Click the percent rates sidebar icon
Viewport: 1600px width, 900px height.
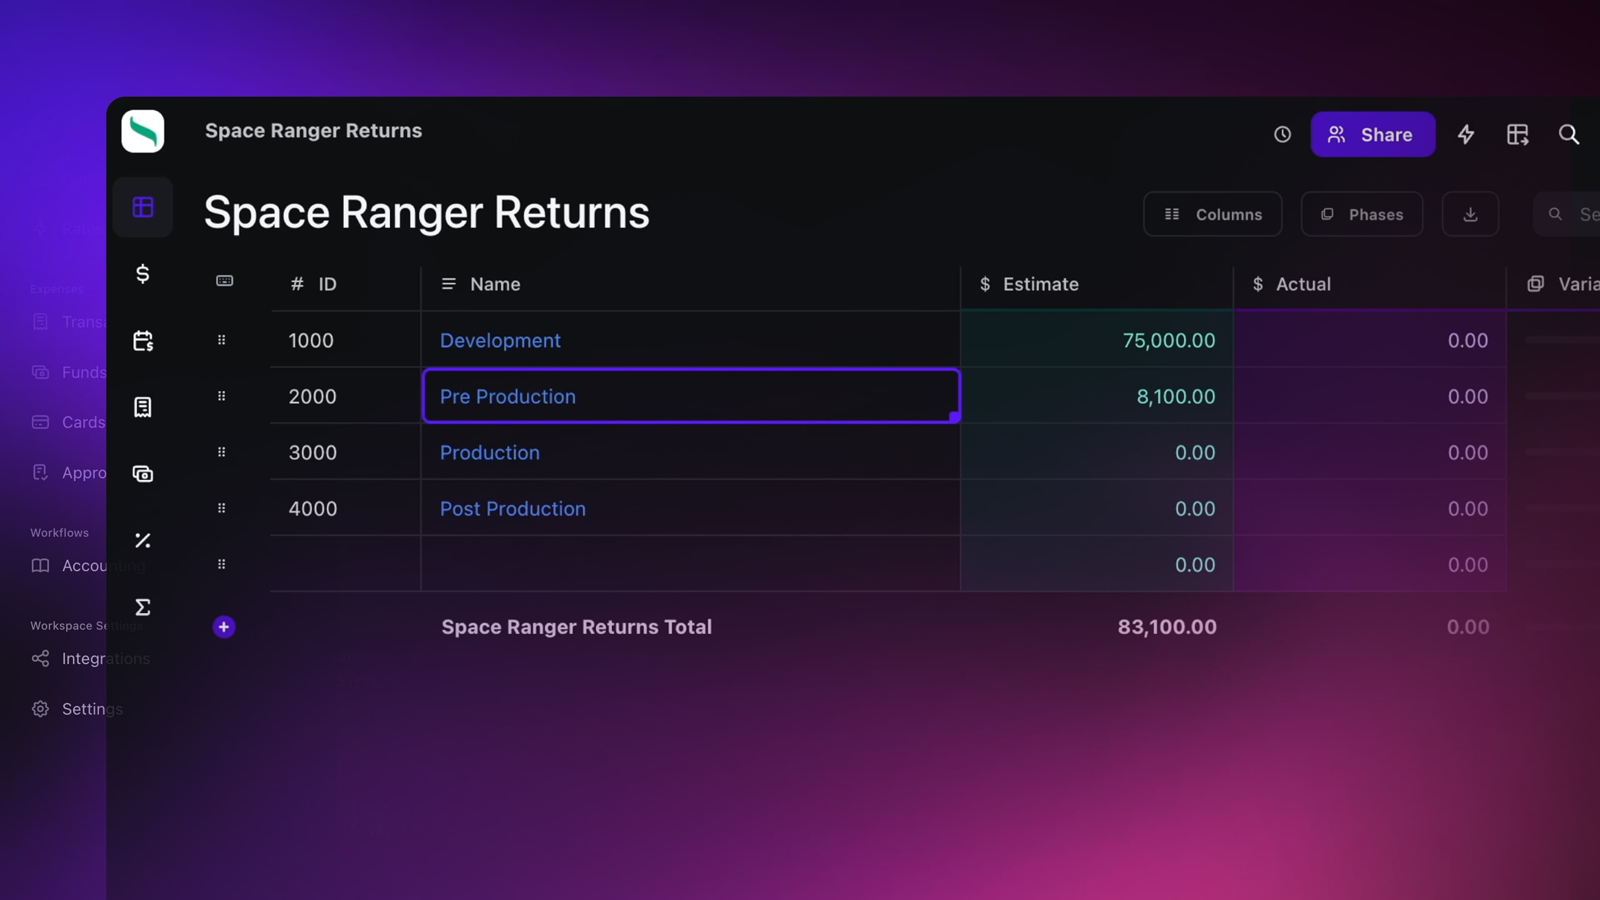pyautogui.click(x=143, y=540)
